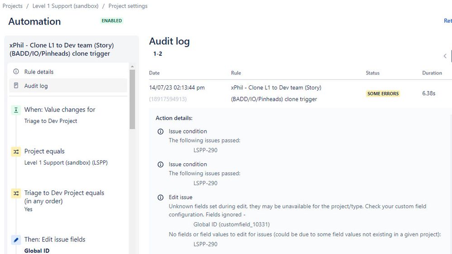Click the Ret link at top right

tap(447, 21)
